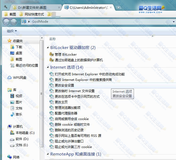The width and height of the screenshot is (176, 160).
Task: Switch to the D:\新建文件夹\截图 tab
Action: [x=36, y=8]
